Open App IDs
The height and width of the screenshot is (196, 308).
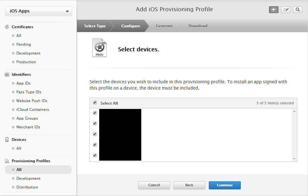point(23,83)
